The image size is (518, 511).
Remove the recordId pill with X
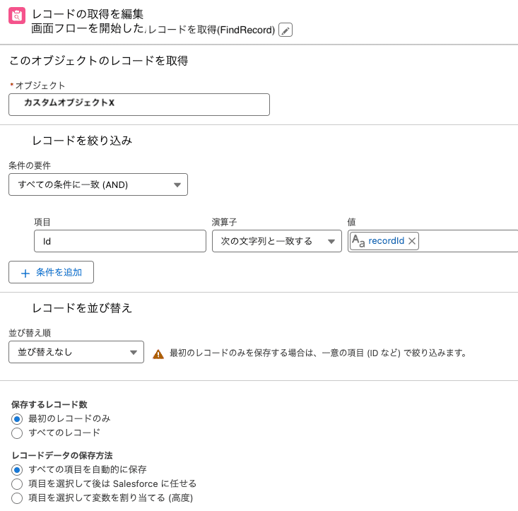point(411,241)
